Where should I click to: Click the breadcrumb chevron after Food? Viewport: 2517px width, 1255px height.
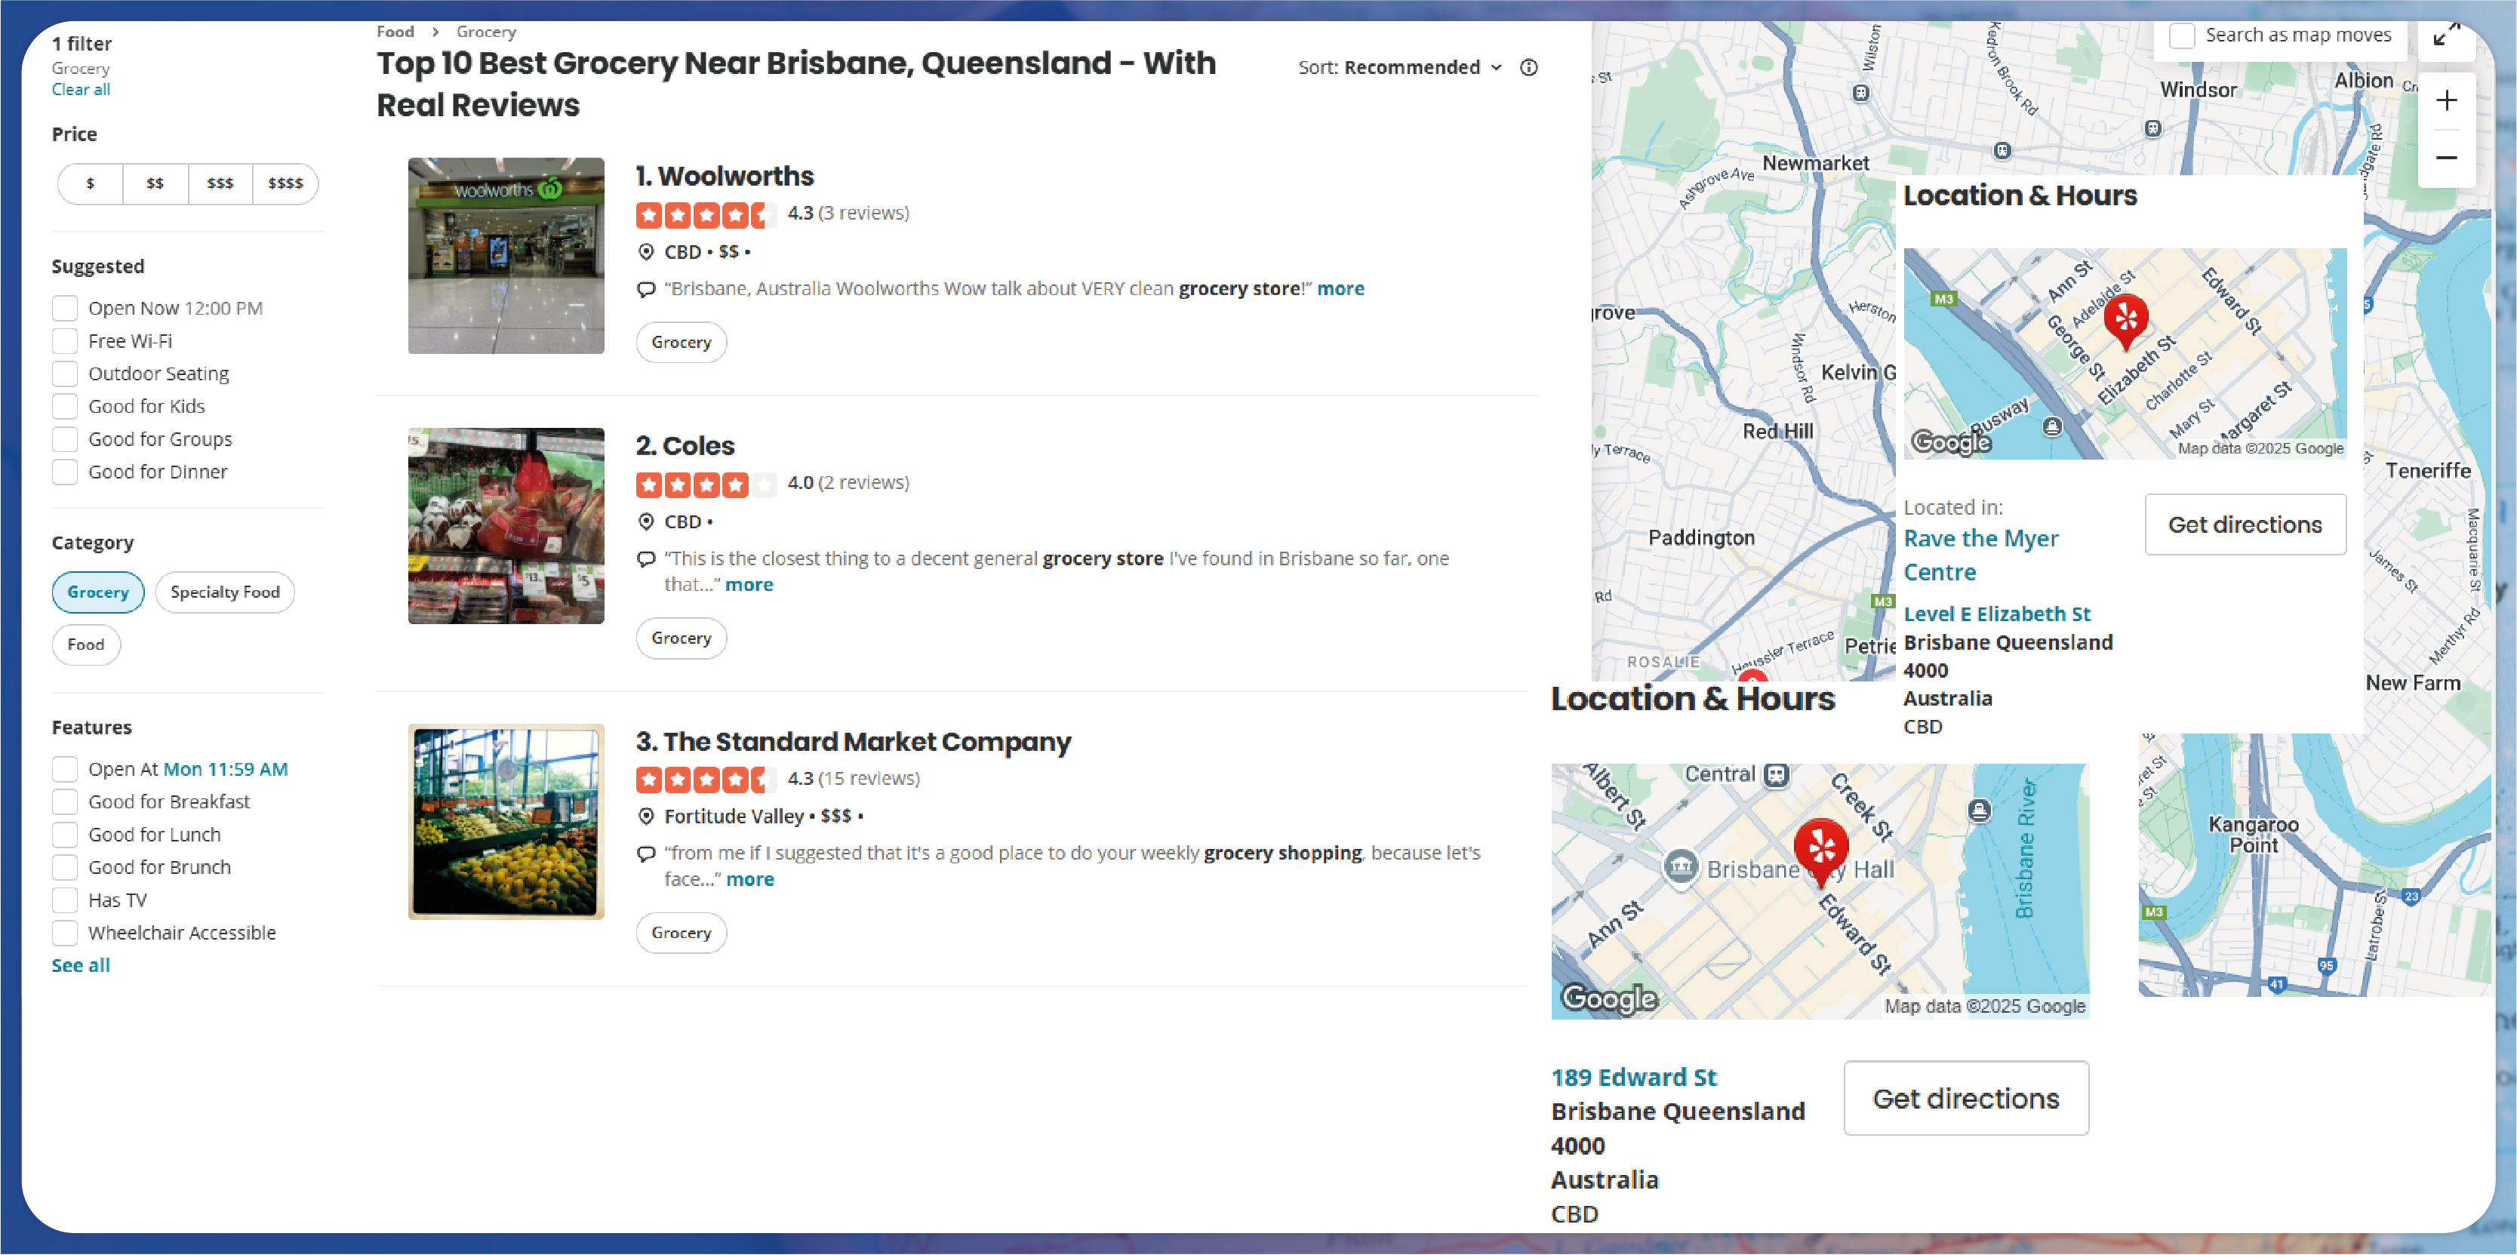(435, 32)
